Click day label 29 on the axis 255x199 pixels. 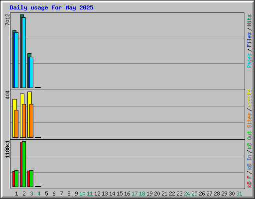[x=224, y=194]
